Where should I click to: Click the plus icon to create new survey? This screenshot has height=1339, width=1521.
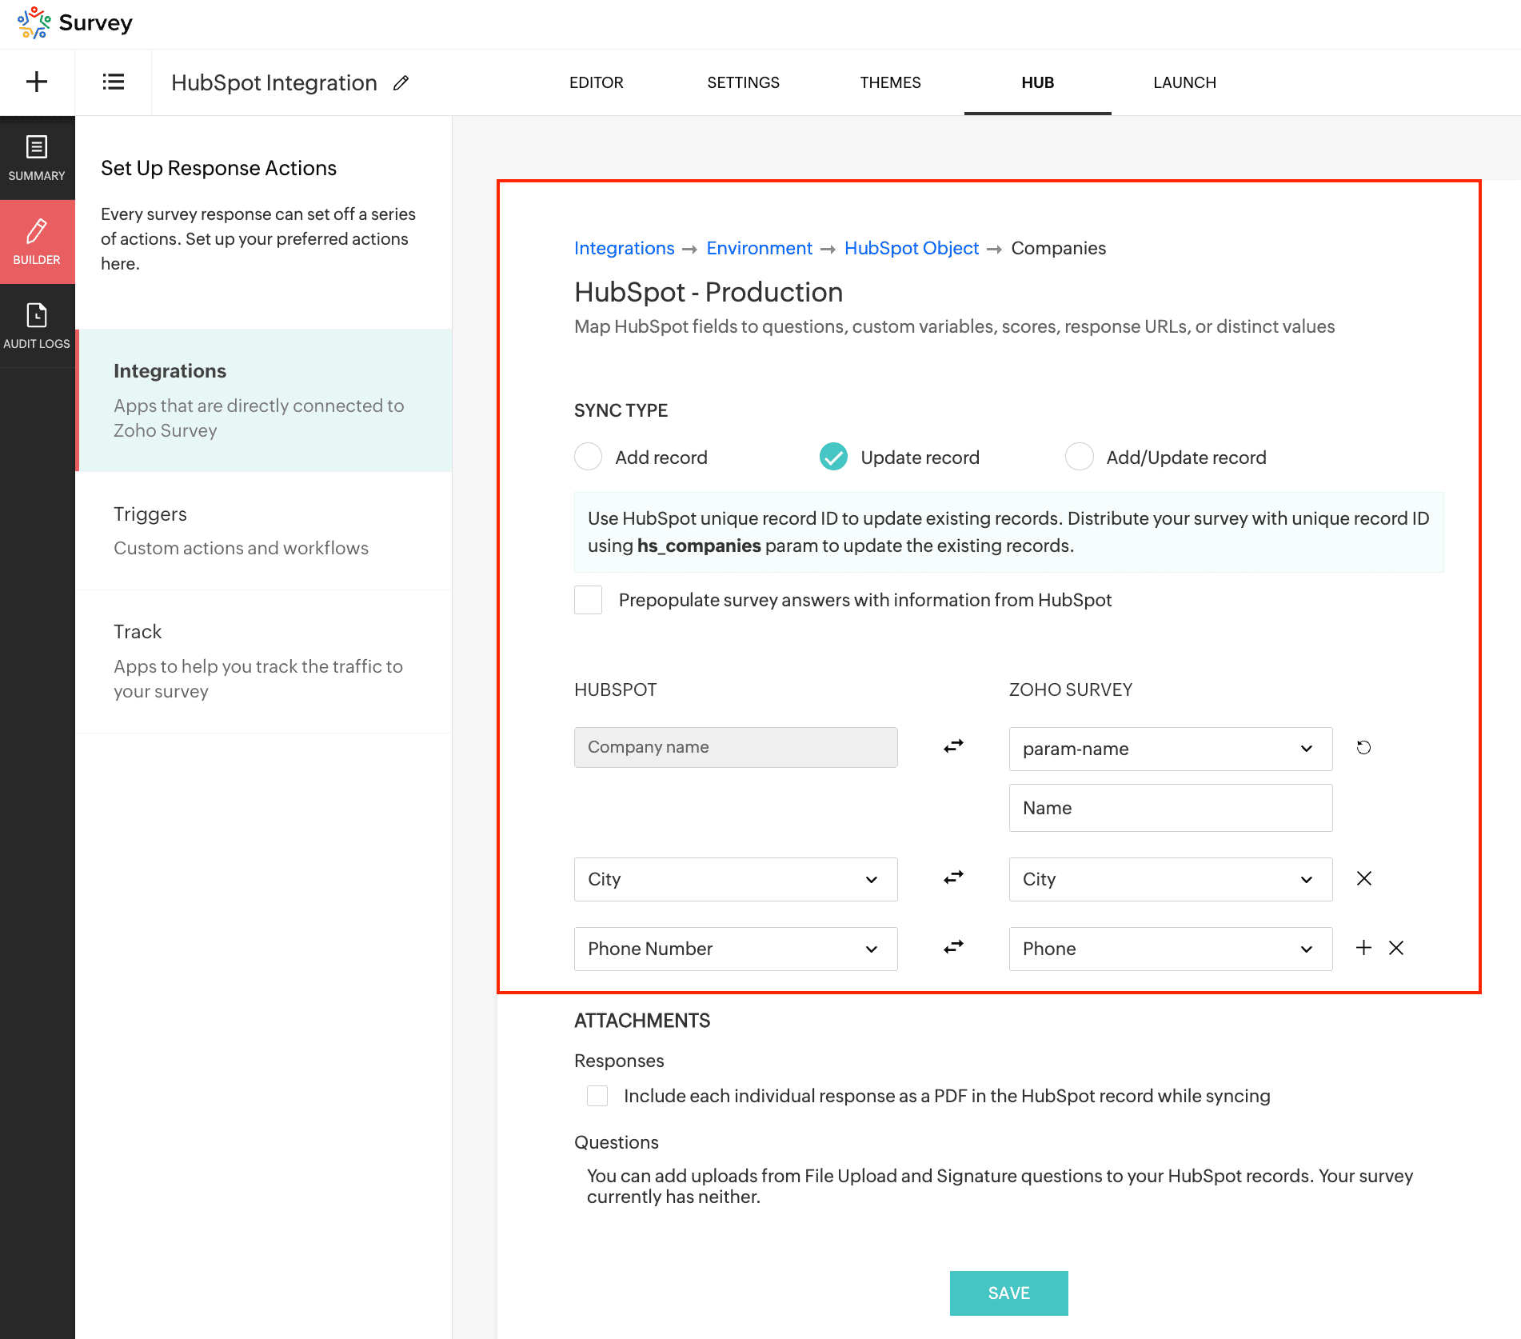[x=37, y=82]
